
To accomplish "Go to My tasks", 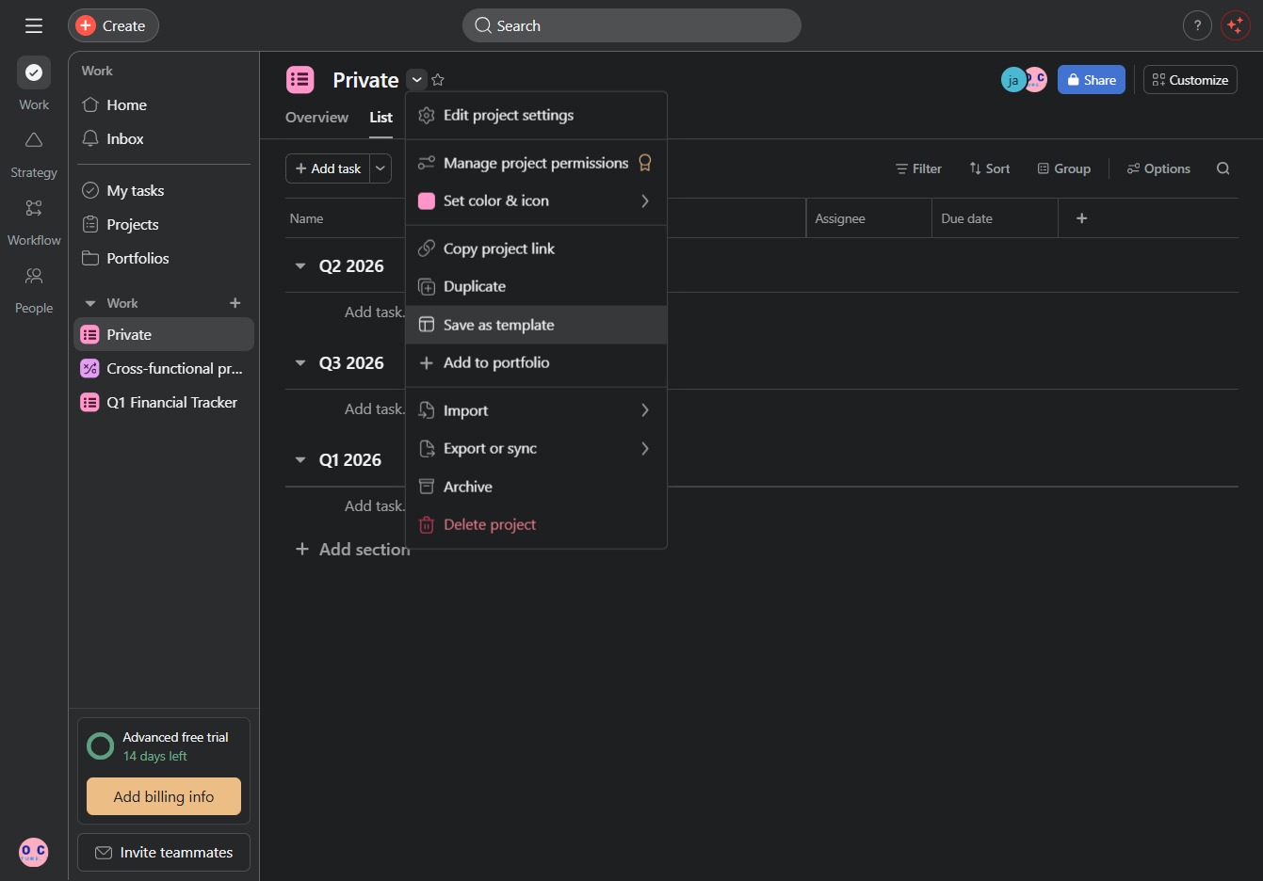I will [x=164, y=191].
